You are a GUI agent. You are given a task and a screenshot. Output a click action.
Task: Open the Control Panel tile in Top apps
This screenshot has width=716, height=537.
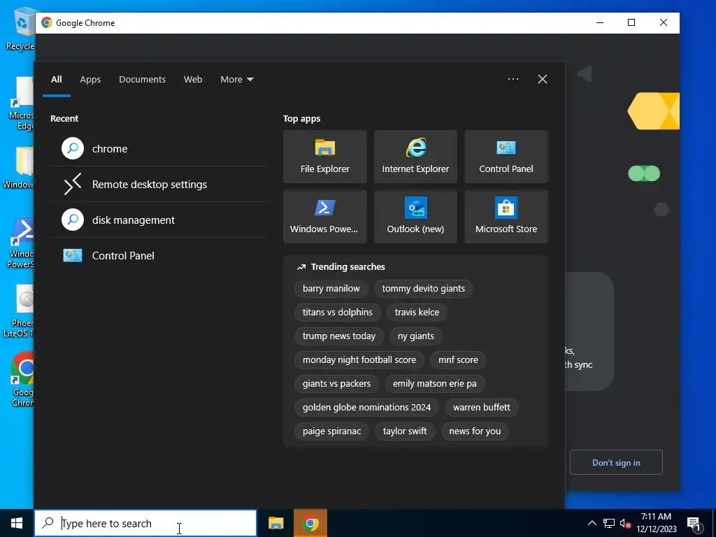pyautogui.click(x=506, y=157)
